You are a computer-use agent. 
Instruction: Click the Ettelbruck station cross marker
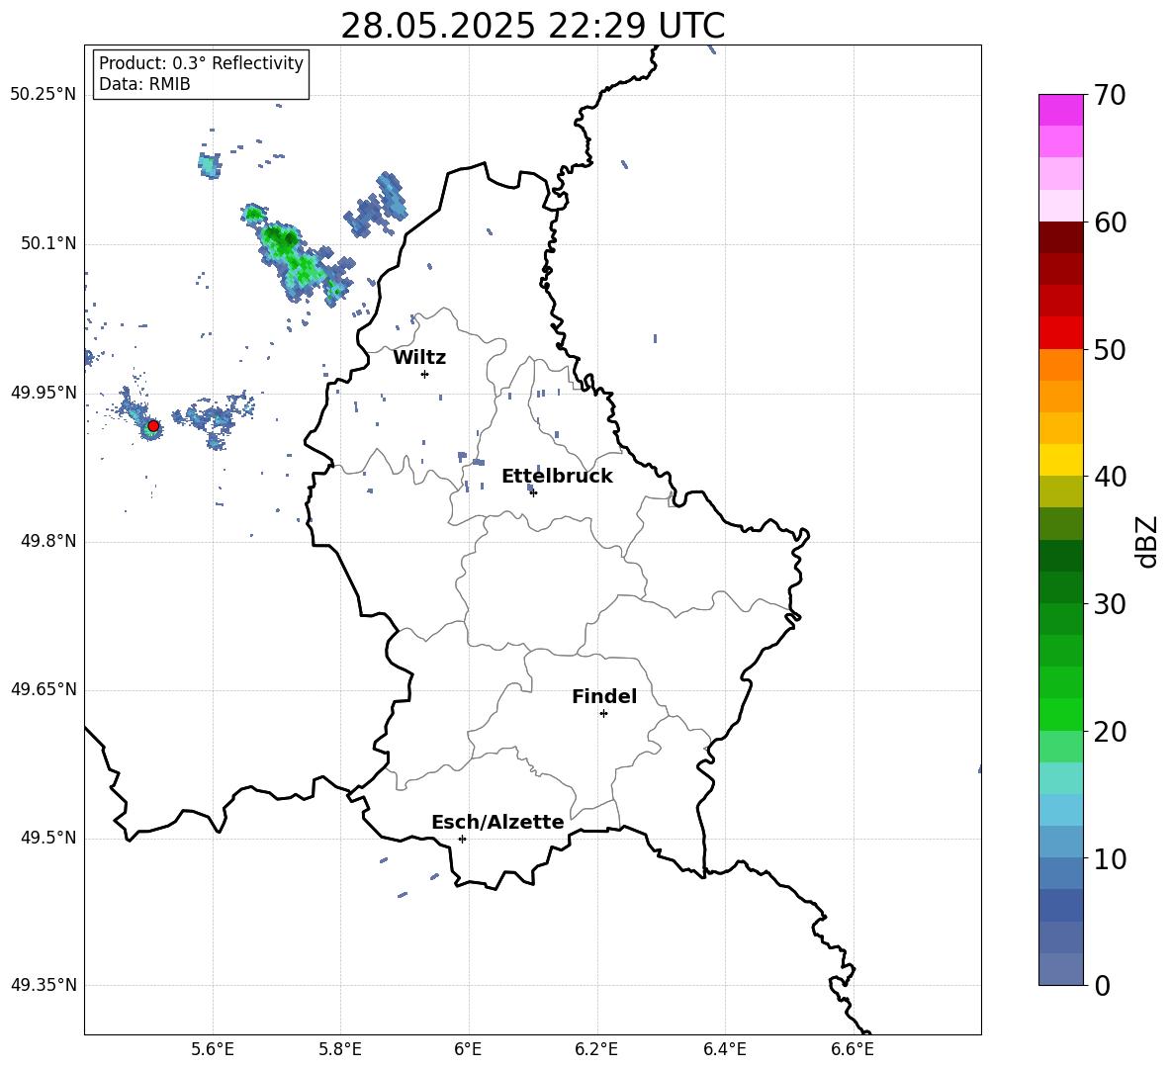533,492
